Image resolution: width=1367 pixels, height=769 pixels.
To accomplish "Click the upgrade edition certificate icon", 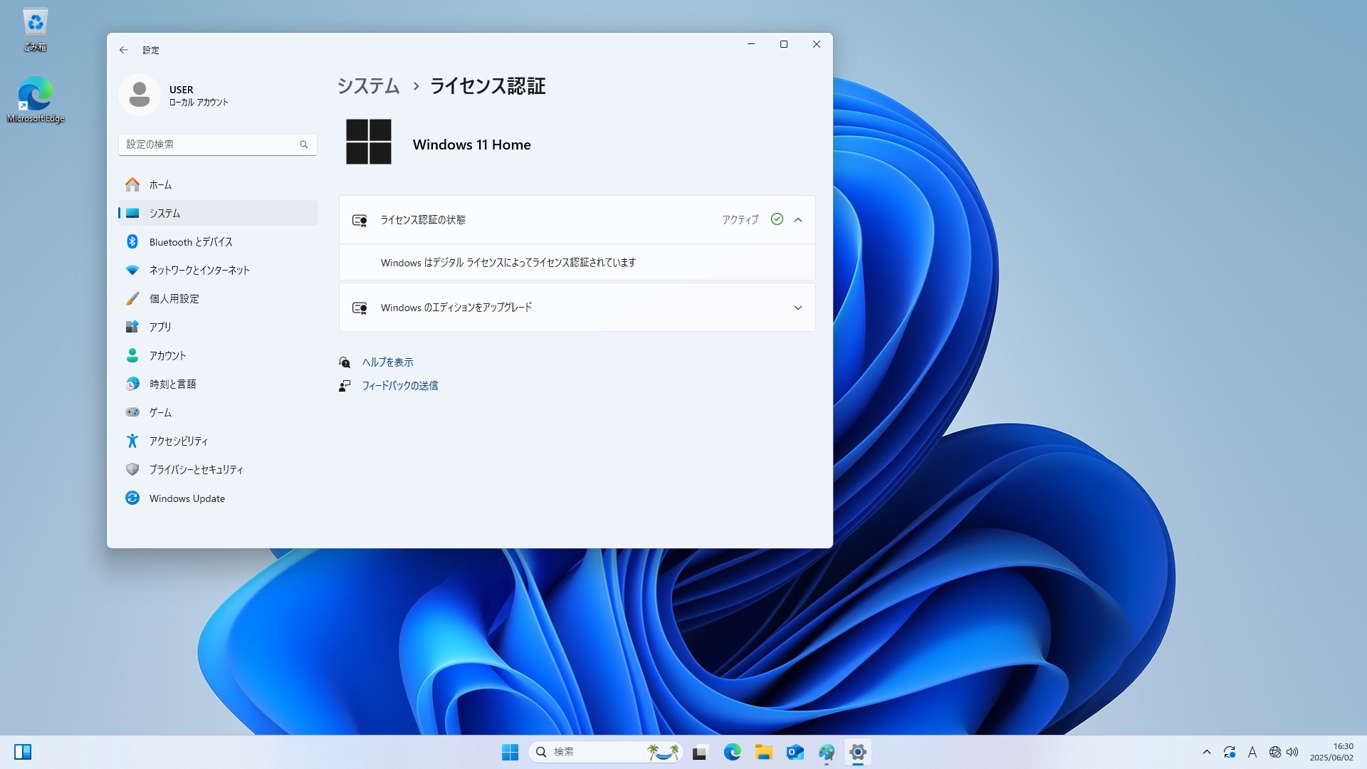I will [360, 308].
